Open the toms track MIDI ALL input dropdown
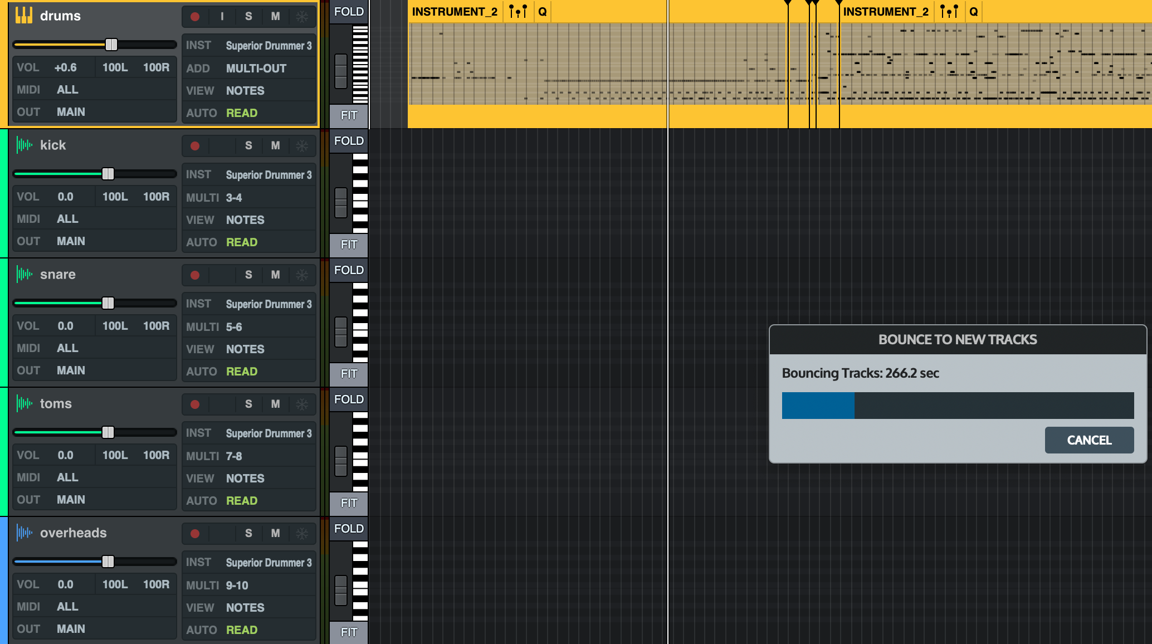Image resolution: width=1152 pixels, height=644 pixels. pos(67,477)
